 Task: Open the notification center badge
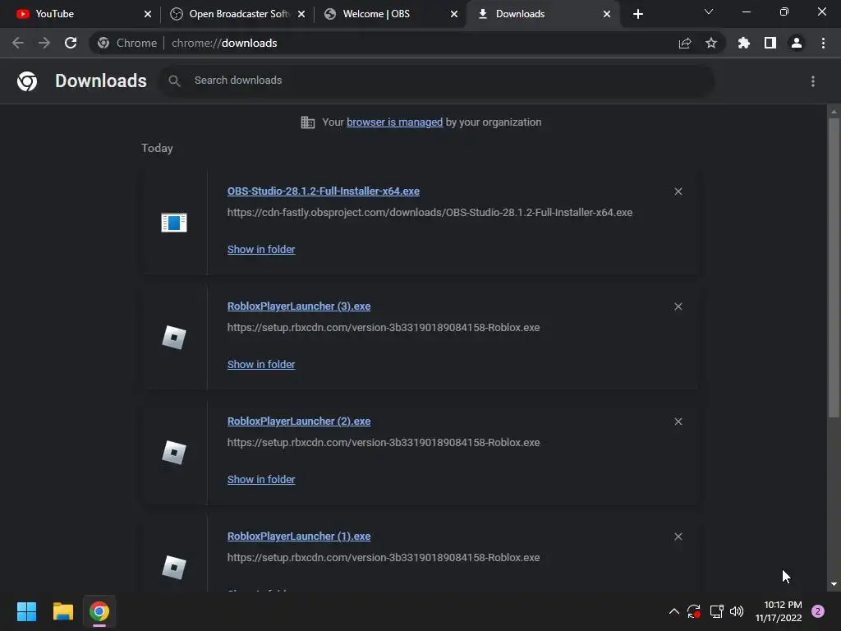818,611
